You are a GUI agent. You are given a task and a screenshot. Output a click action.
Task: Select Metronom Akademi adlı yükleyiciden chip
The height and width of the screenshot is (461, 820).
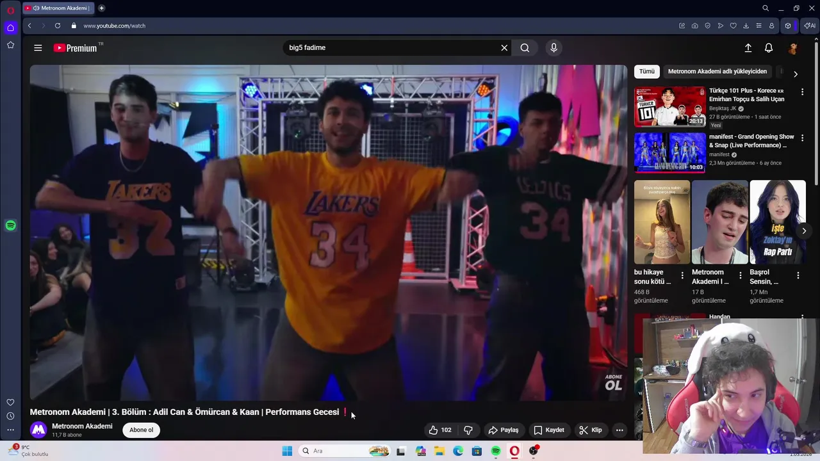coord(717,72)
